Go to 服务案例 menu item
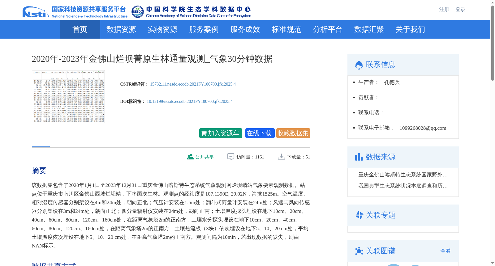Screen dimensions: 495x266 point(204,29)
